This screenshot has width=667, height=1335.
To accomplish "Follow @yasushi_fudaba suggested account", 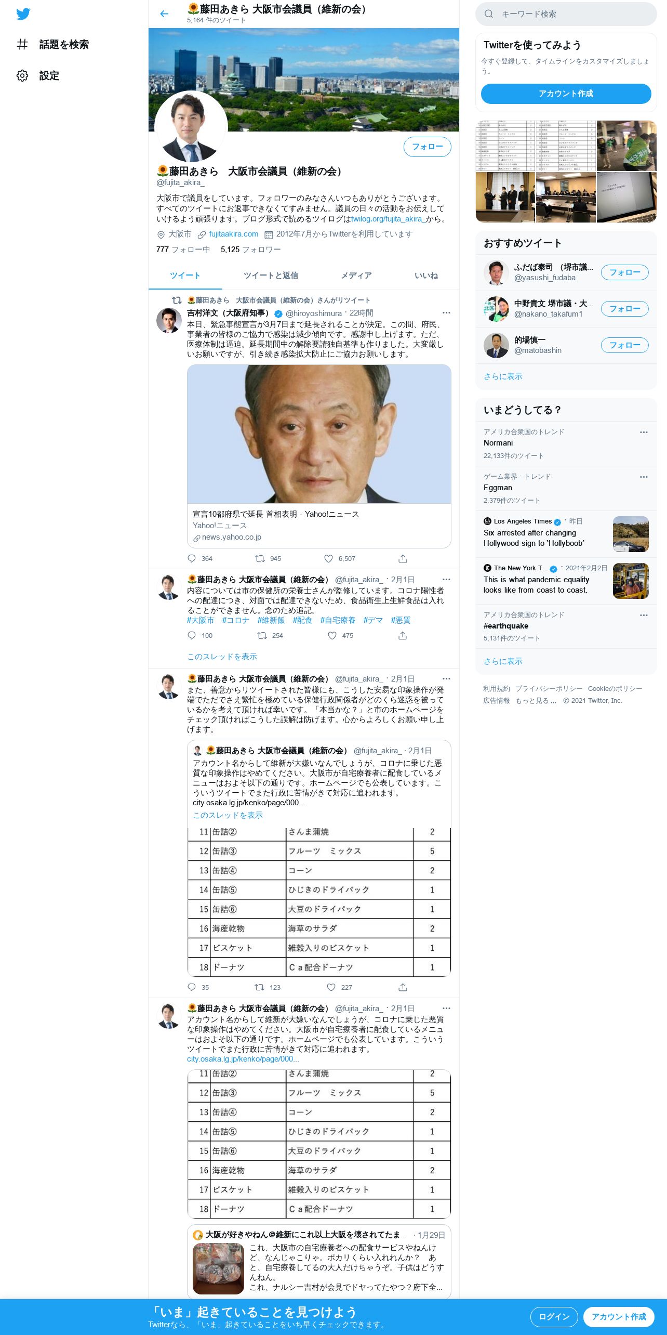I will (x=625, y=272).
